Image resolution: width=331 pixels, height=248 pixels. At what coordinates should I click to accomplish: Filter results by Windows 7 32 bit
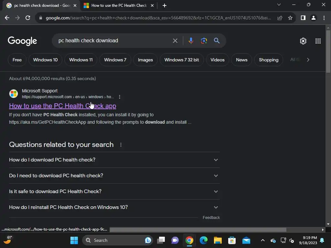click(x=182, y=60)
